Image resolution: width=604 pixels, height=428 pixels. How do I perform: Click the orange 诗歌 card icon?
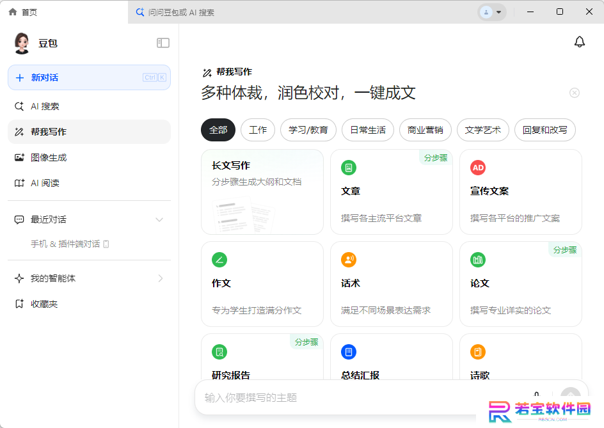[x=478, y=352]
